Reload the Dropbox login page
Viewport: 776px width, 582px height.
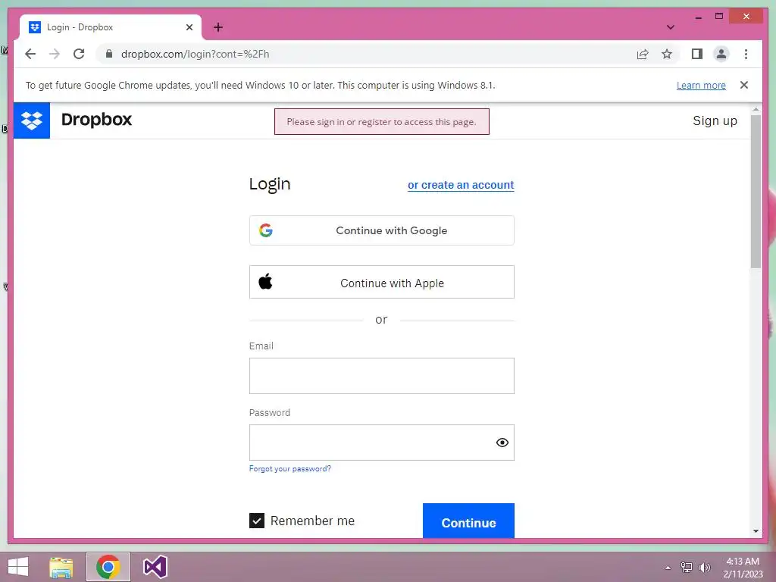[x=79, y=54]
